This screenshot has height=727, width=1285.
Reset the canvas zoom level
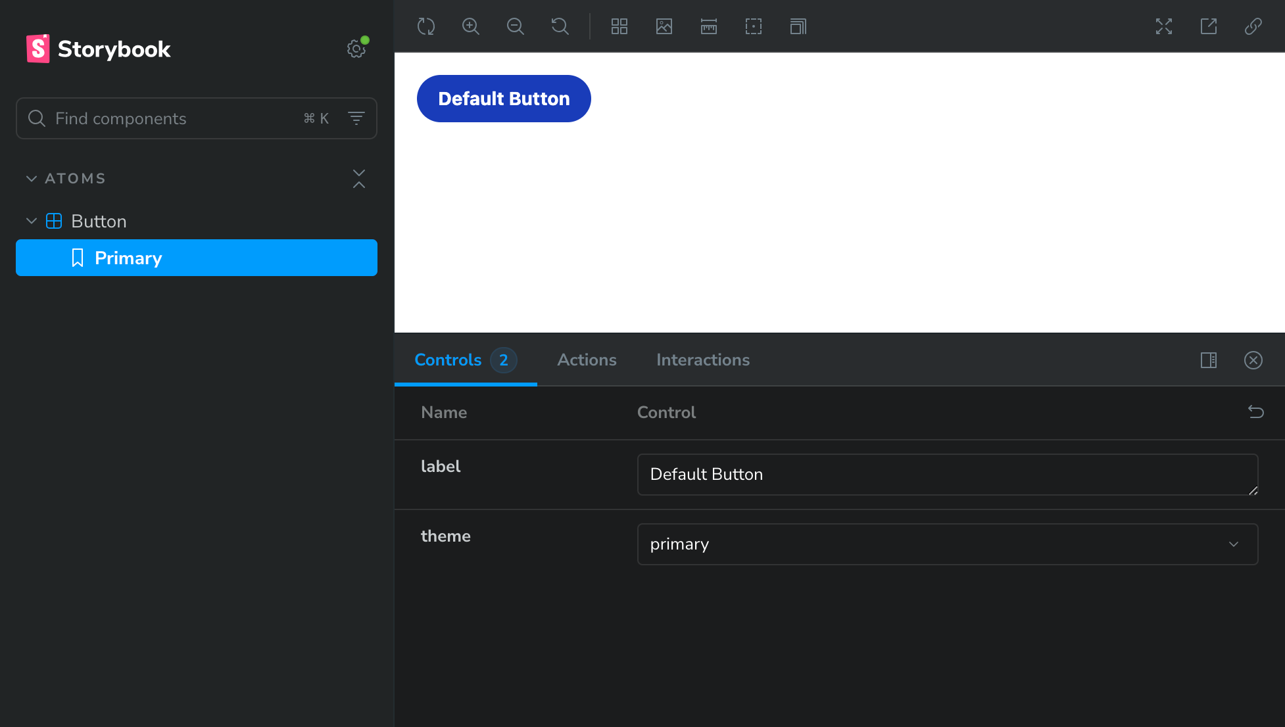tap(560, 26)
